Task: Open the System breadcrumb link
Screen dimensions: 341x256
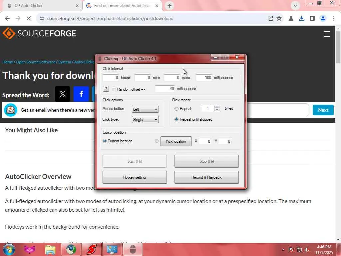Action: click(x=65, y=62)
